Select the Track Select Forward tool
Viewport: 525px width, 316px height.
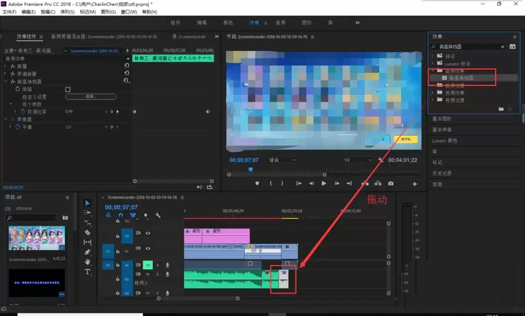[87, 212]
